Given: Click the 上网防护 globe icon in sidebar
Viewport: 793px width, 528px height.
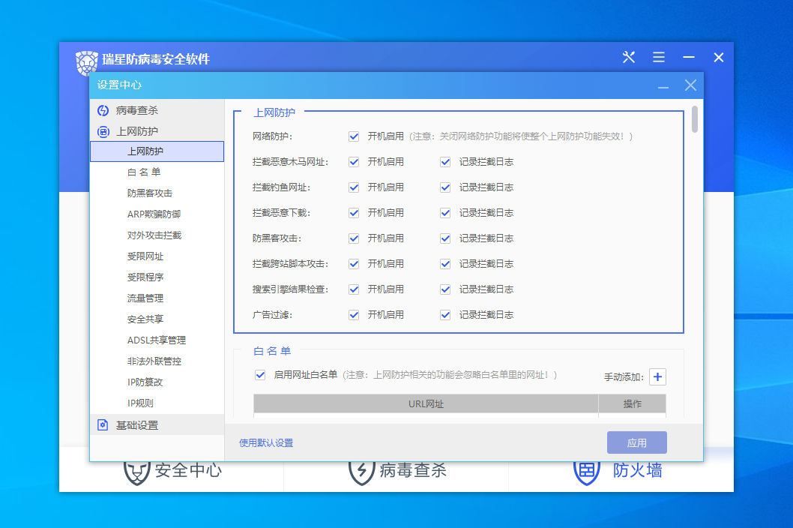Looking at the screenshot, I should (103, 131).
